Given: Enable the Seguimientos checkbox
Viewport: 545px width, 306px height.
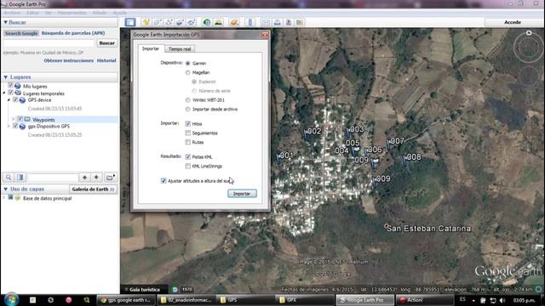Looking at the screenshot, I should click(x=188, y=133).
